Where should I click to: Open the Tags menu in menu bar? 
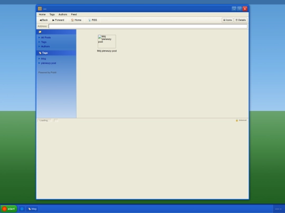[x=52, y=14]
